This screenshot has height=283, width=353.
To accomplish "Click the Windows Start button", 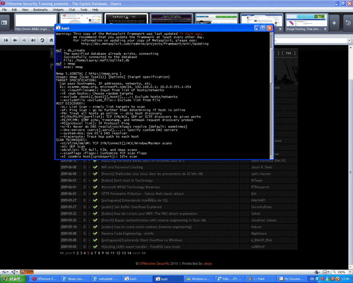I will pos(13,279).
